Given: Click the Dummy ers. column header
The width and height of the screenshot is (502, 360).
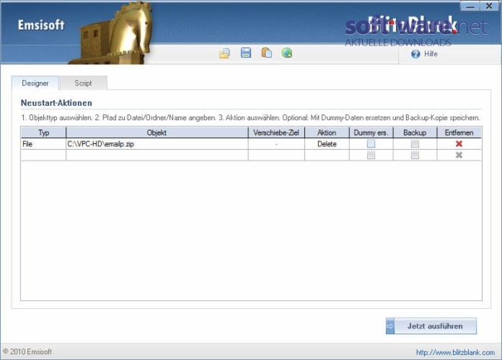Looking at the screenshot, I should click(371, 132).
